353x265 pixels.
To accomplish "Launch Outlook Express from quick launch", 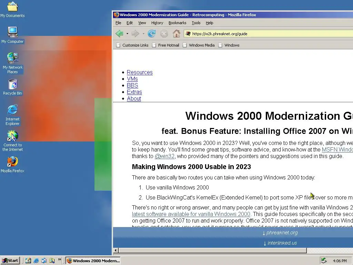I will (x=44, y=261).
